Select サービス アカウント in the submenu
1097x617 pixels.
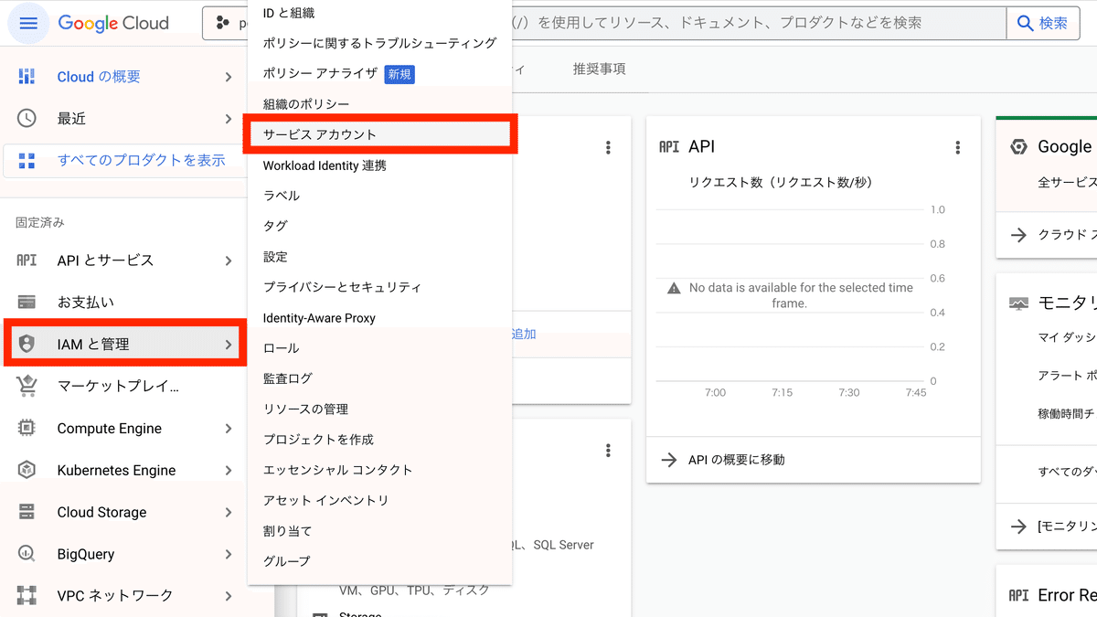(x=379, y=134)
